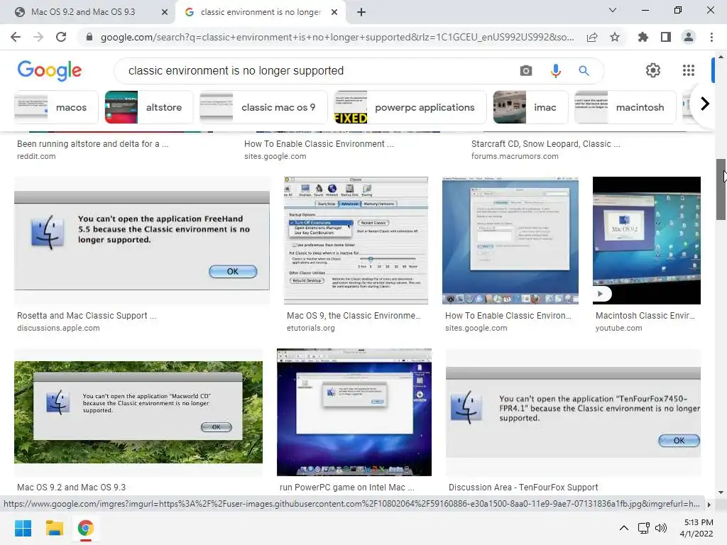Toggle the Chrome side panel icon
727x545 pixels.
click(x=666, y=37)
